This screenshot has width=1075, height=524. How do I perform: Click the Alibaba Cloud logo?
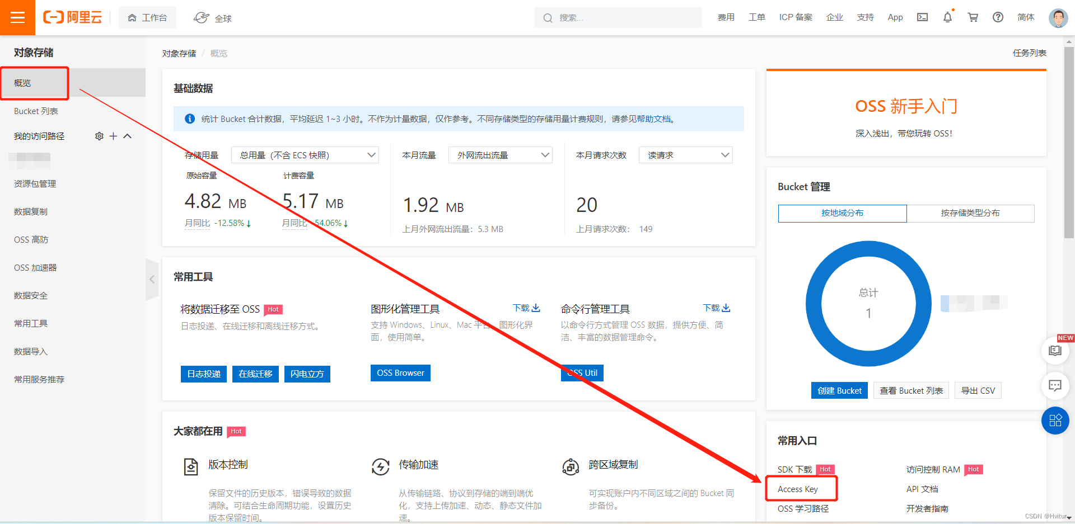(73, 17)
